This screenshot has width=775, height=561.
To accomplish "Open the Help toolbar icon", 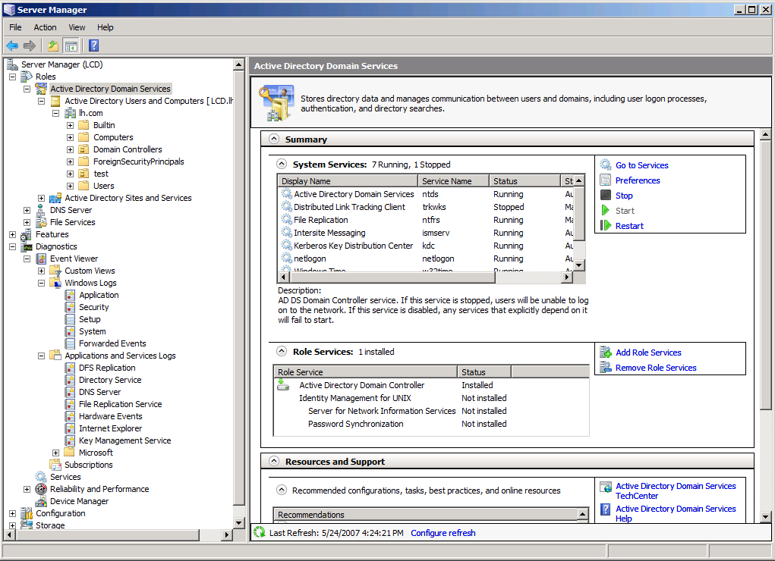I will [93, 46].
